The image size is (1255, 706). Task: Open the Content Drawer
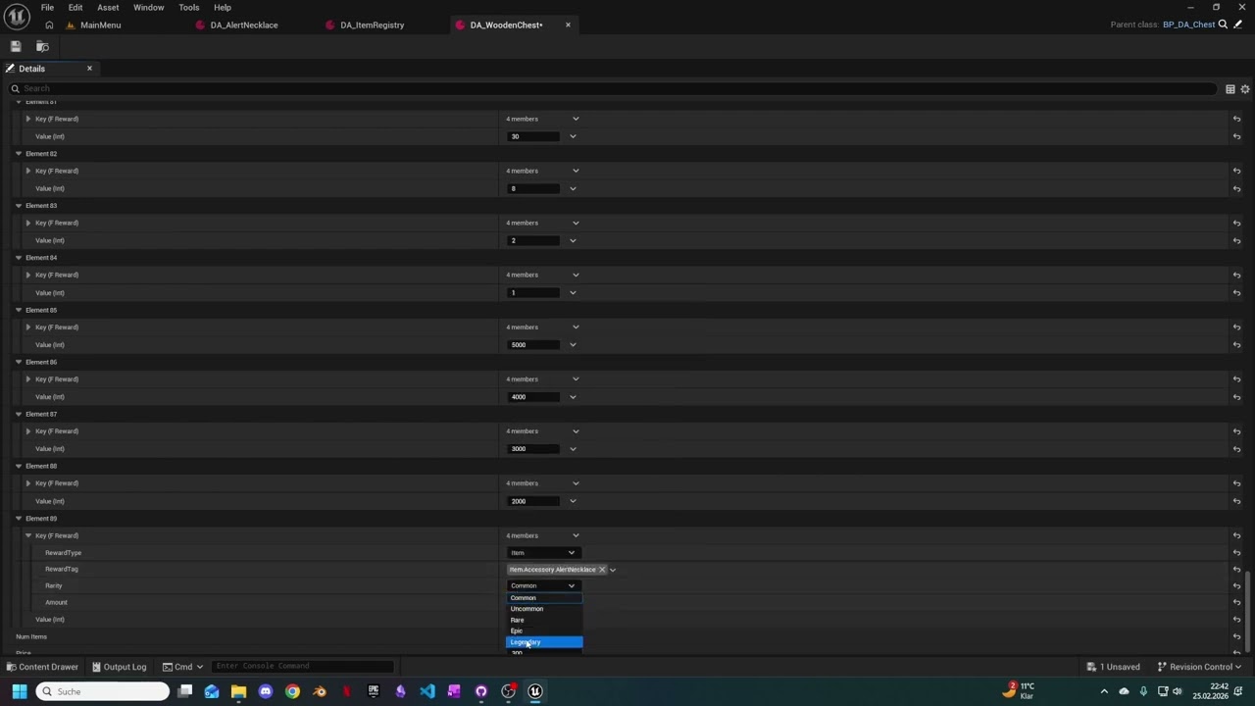point(42,667)
